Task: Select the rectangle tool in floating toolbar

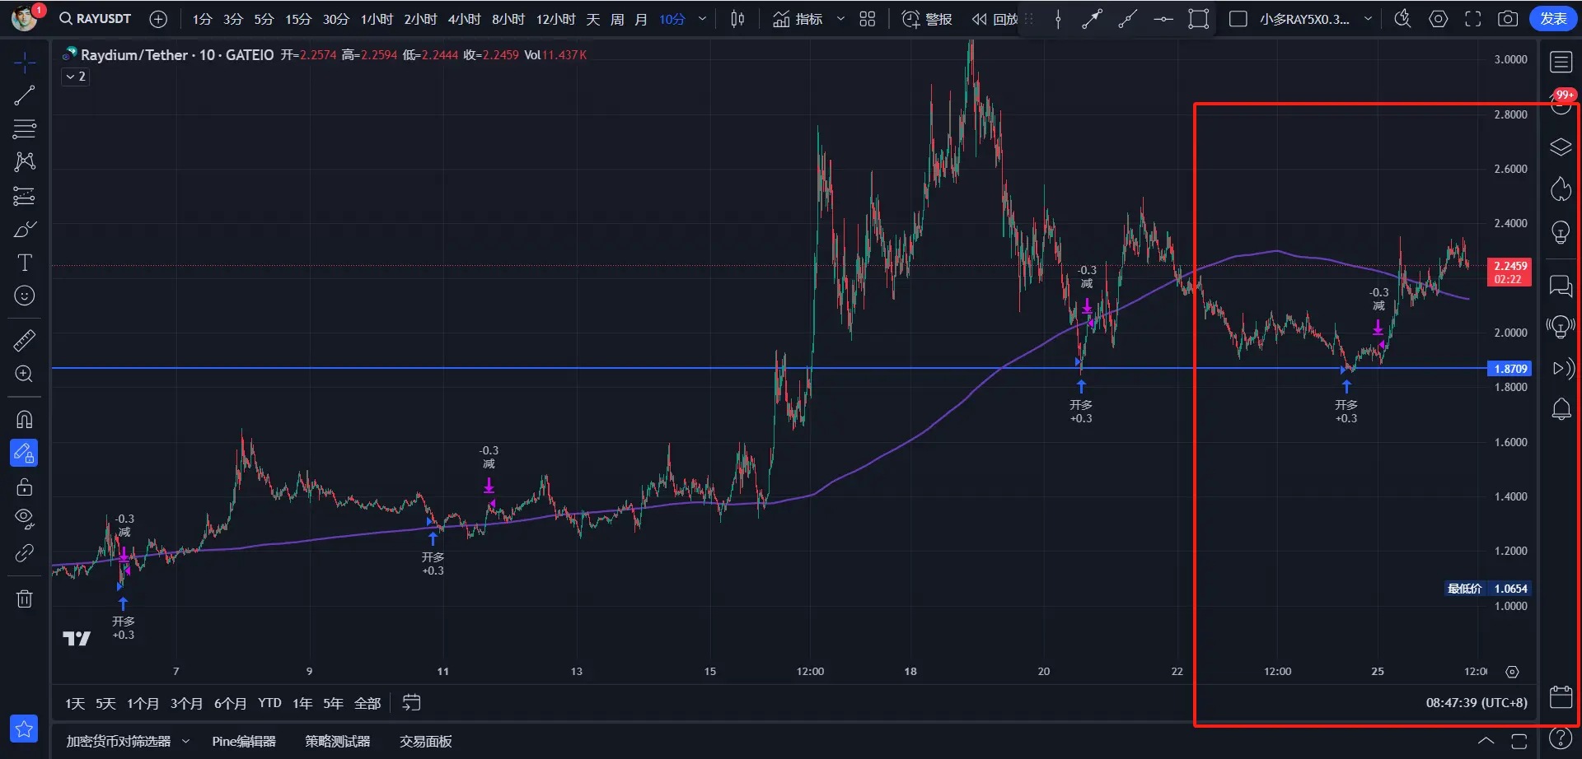Action: 1198,19
